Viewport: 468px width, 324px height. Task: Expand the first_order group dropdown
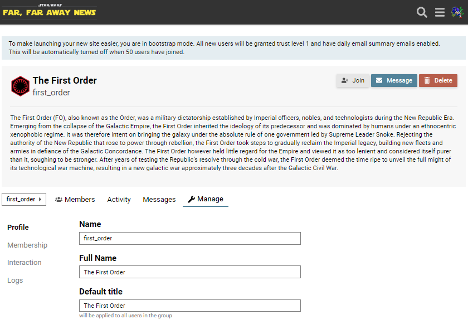[x=24, y=199]
